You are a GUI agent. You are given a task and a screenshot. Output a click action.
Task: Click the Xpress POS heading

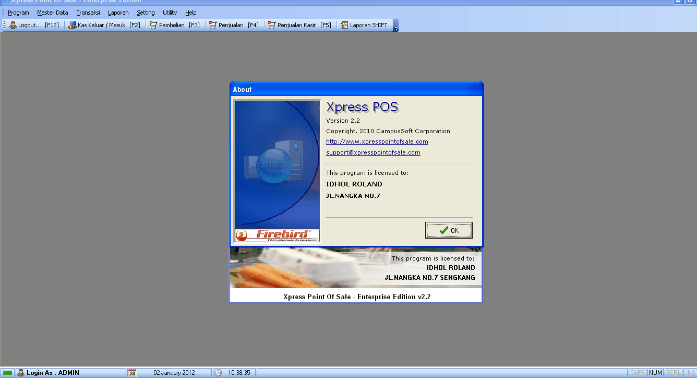click(362, 107)
